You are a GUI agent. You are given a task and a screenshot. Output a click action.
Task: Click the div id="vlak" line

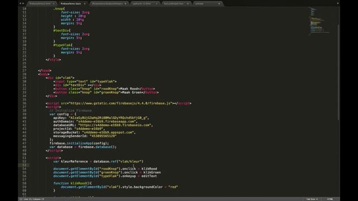pyautogui.click(x=60, y=78)
